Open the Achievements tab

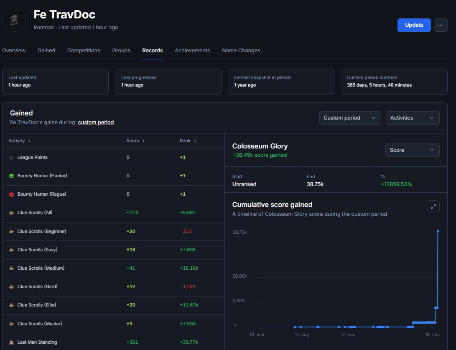click(192, 50)
